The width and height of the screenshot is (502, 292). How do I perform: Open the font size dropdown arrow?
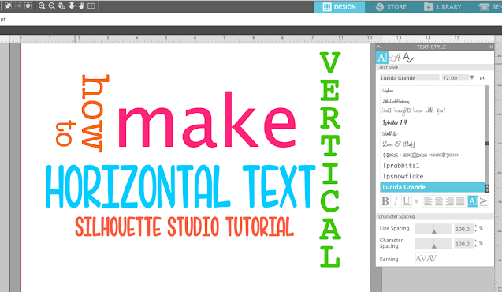click(471, 77)
